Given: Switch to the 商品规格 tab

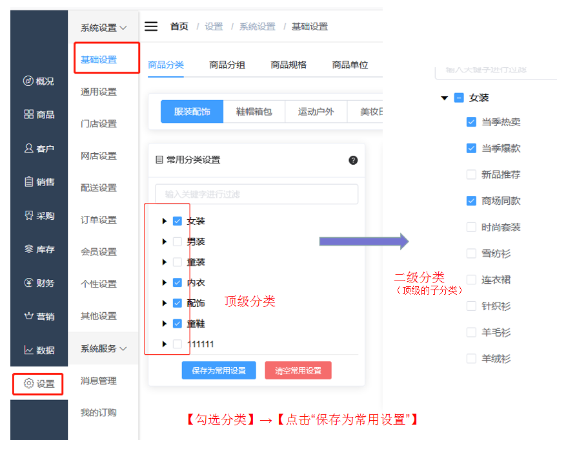Looking at the screenshot, I should click(288, 65).
